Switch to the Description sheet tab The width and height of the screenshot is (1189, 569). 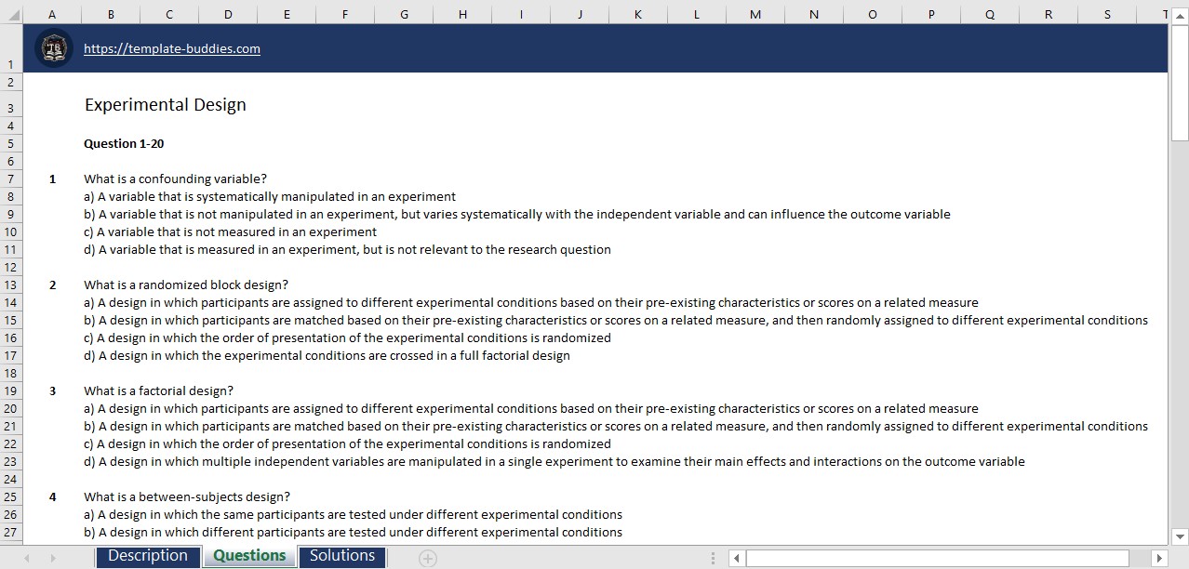pos(147,555)
